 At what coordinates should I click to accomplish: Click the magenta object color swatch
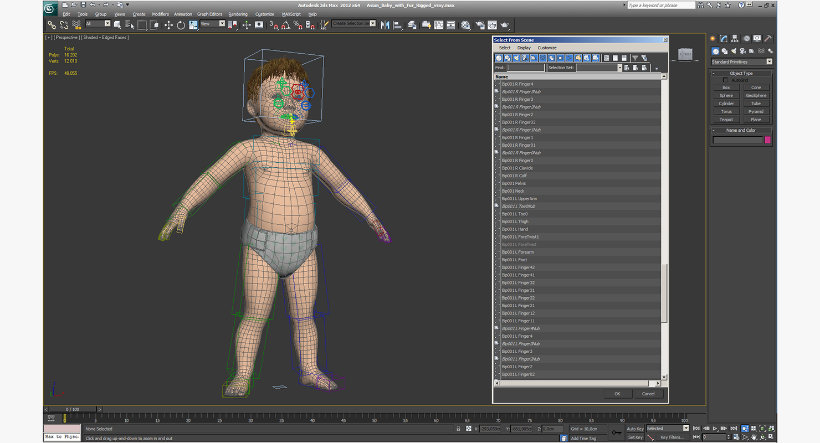click(768, 140)
